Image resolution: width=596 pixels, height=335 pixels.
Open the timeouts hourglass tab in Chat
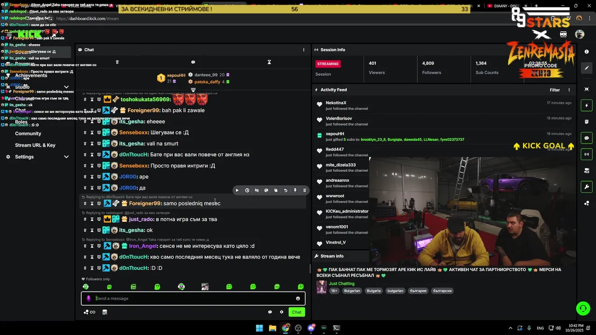click(269, 62)
